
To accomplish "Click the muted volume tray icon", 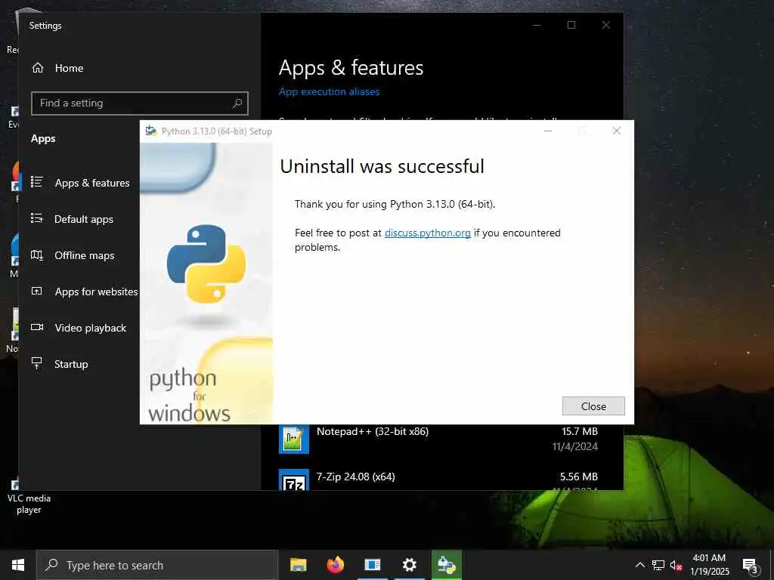I will [x=676, y=565].
